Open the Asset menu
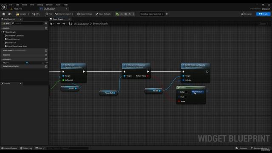The image size is (272, 153). coord(25,5)
